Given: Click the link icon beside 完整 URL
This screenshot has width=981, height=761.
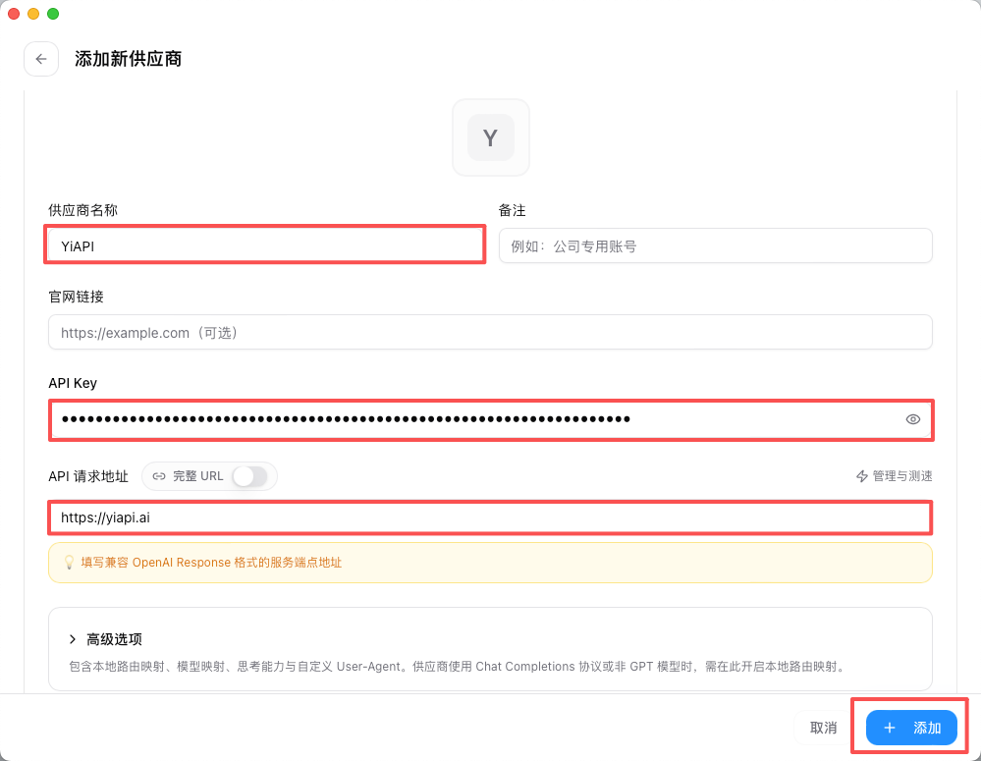Looking at the screenshot, I should (159, 476).
